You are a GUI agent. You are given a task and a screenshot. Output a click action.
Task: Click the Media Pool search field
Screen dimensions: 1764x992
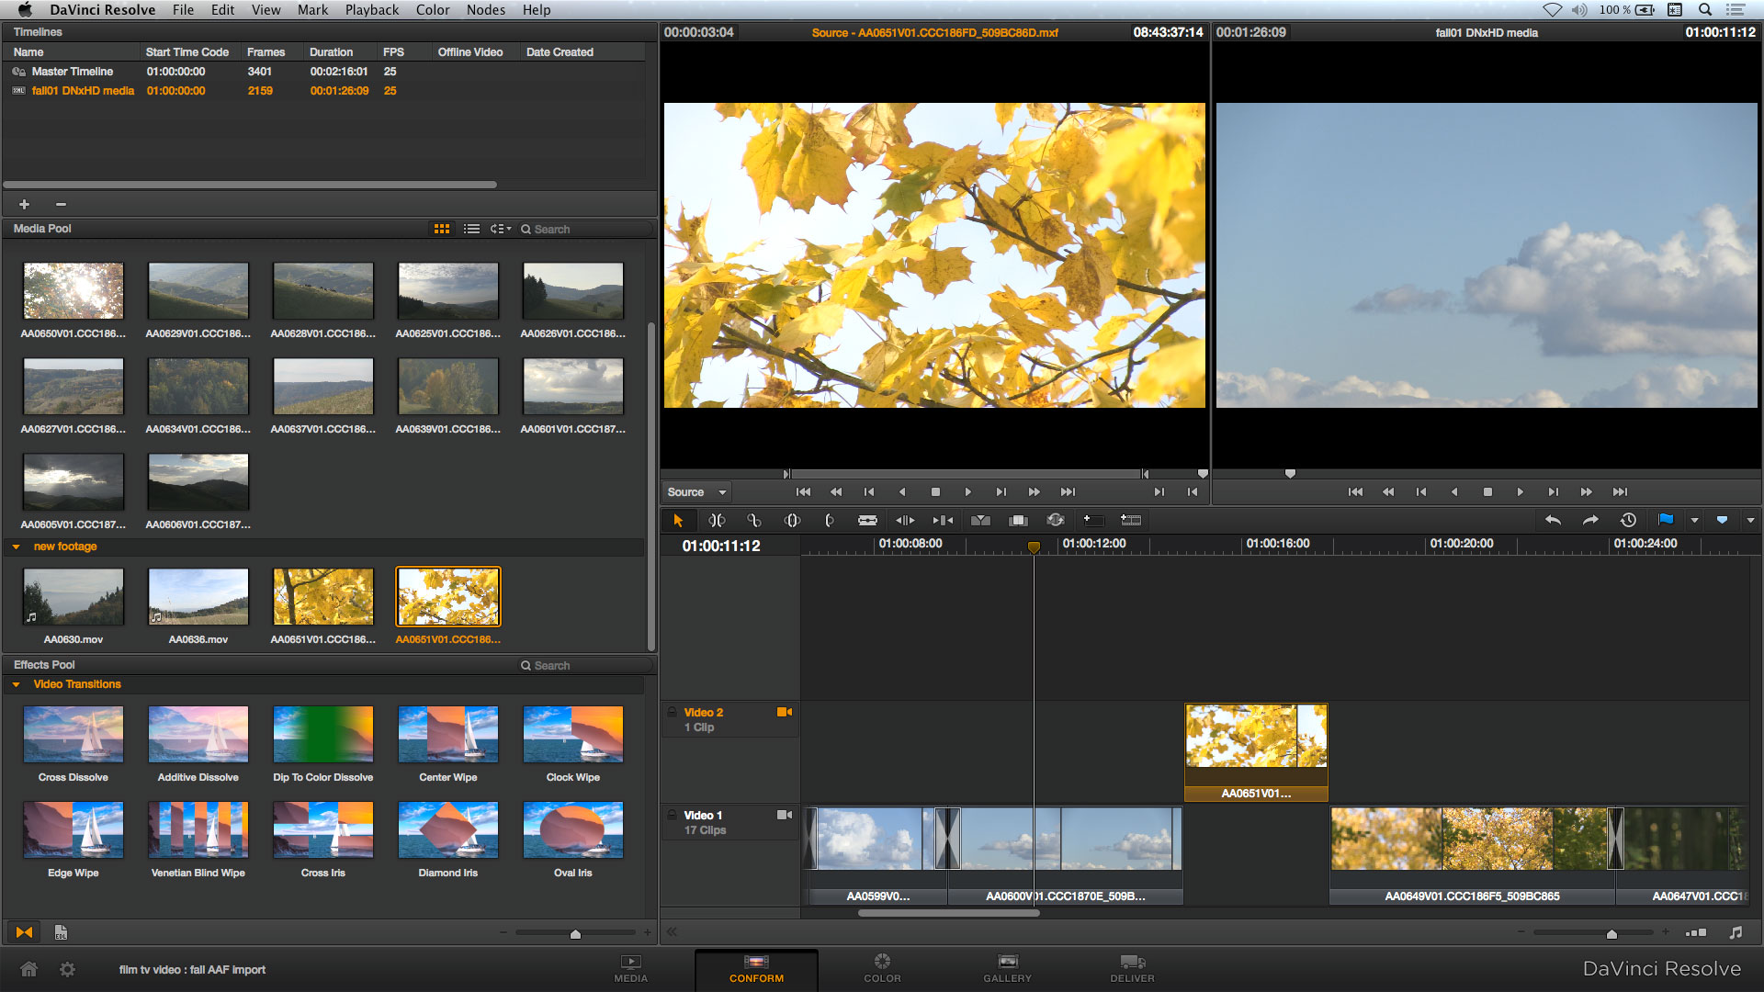coord(584,229)
